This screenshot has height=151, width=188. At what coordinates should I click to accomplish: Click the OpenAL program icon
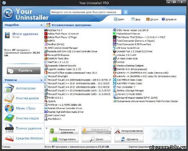[46, 101]
